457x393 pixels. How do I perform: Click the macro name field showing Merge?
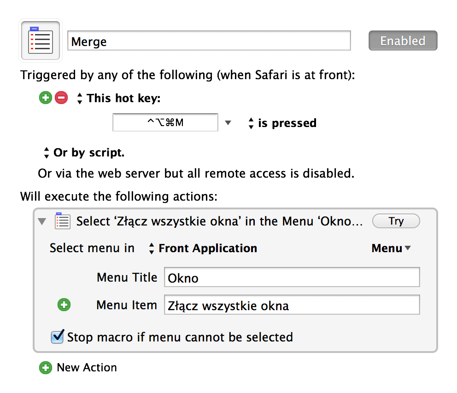[x=209, y=40]
